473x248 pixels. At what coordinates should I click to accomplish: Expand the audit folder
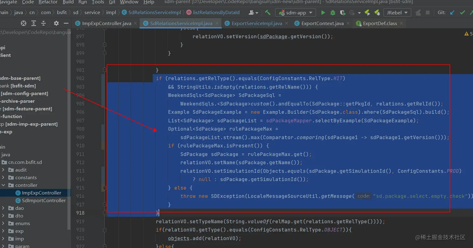pyautogui.click(x=3, y=170)
